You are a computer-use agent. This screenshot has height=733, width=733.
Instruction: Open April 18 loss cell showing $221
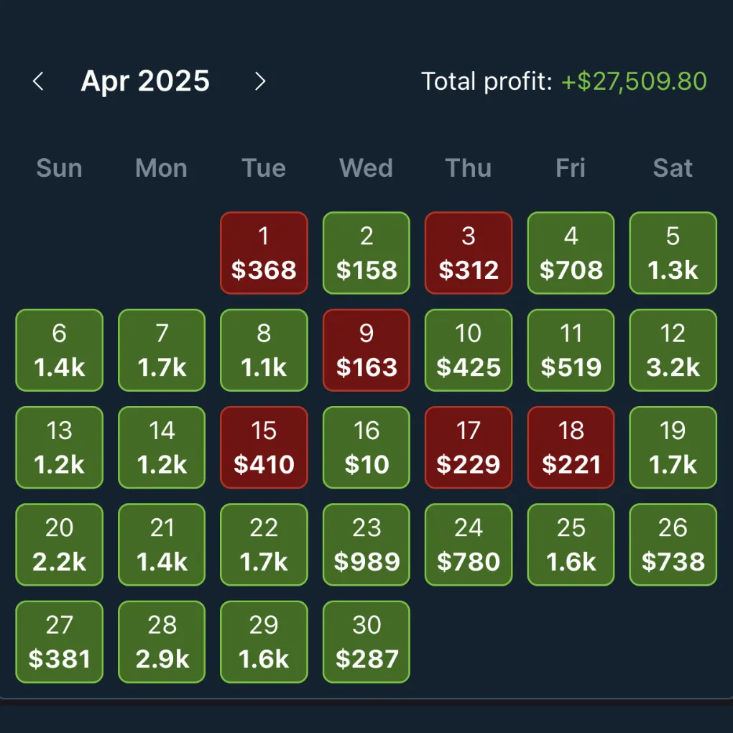click(571, 447)
